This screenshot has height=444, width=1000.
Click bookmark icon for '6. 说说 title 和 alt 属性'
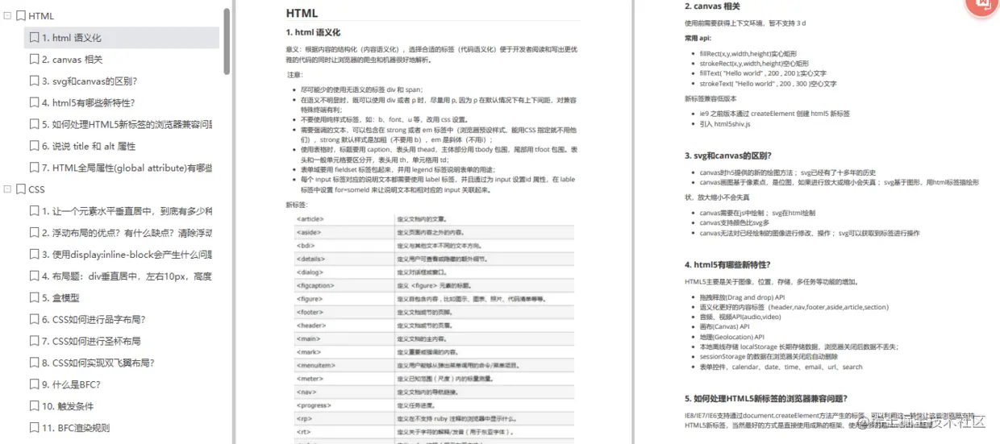click(x=34, y=146)
